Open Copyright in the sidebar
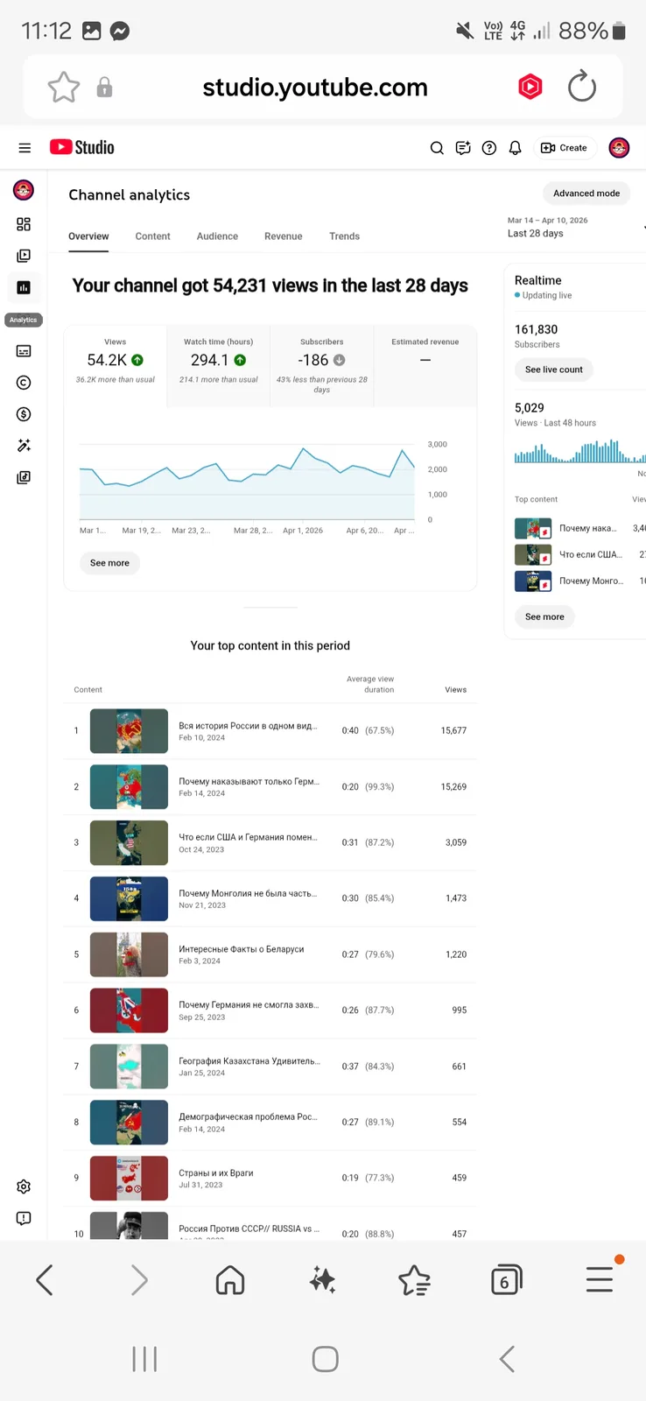646x1401 pixels. (x=24, y=383)
